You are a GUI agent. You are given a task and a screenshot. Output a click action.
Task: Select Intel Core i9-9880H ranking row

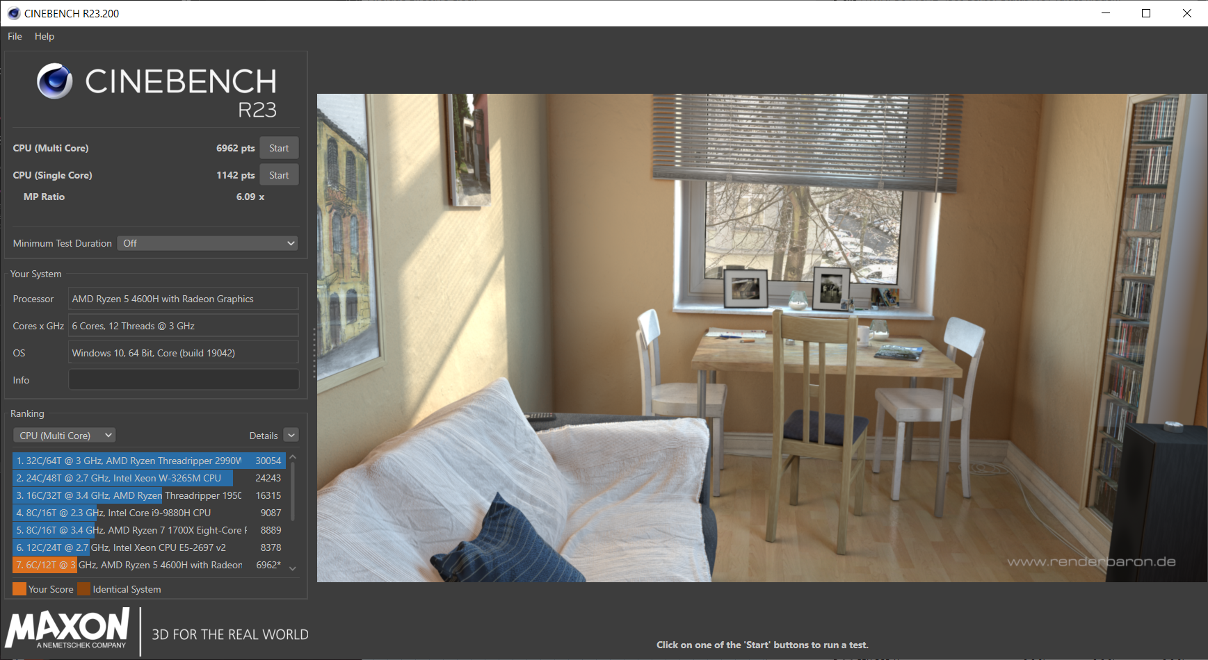149,513
